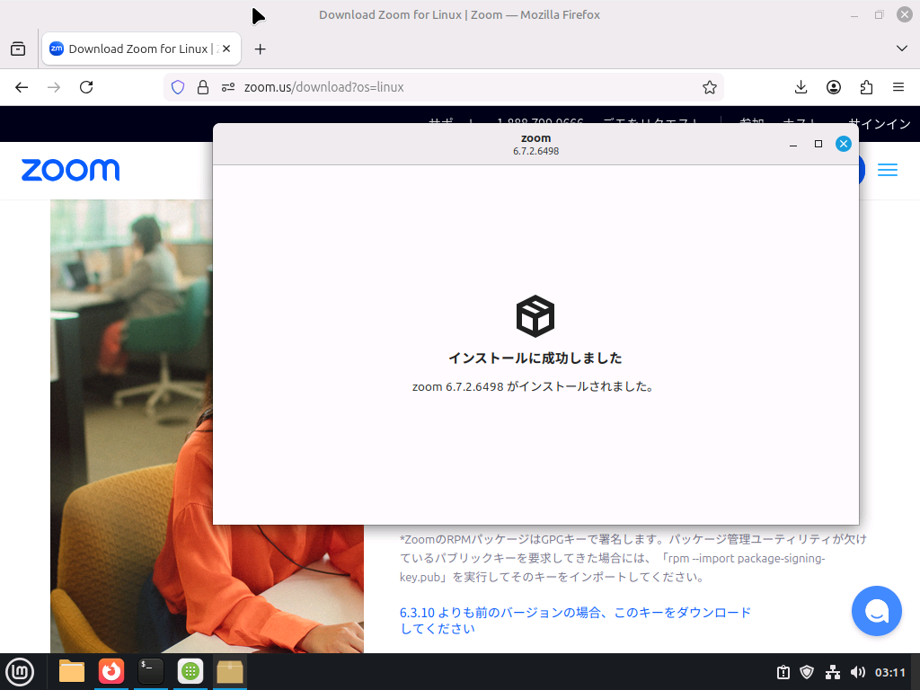Click サインイン on the Zoom page

878,124
